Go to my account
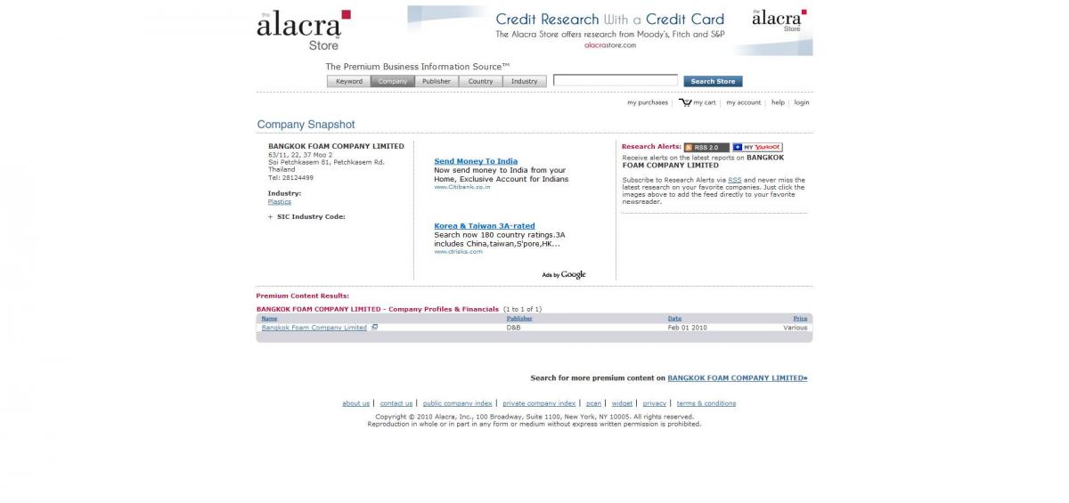 point(743,102)
